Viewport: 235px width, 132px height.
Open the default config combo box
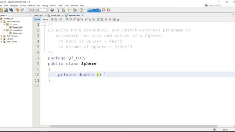pyautogui.click(x=38, y=10)
